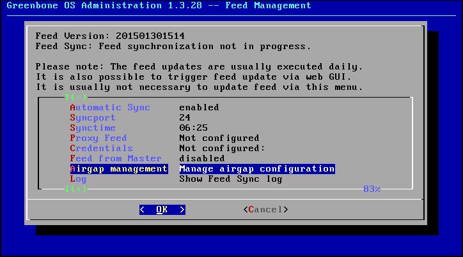This screenshot has width=463, height=257.
Task: Open the Synctime setting
Action: point(93,128)
